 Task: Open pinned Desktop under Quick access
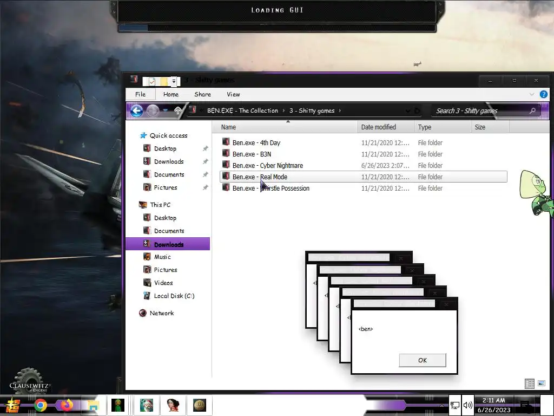[x=165, y=148]
